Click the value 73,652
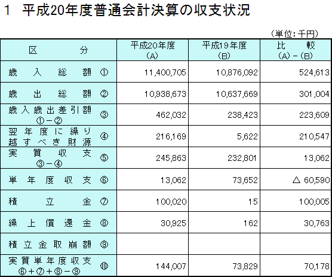The width and height of the screenshot is (332, 277). (245, 180)
